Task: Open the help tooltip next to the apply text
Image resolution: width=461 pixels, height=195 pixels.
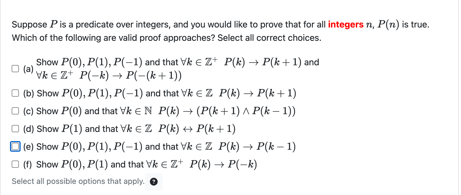Action: click(154, 182)
